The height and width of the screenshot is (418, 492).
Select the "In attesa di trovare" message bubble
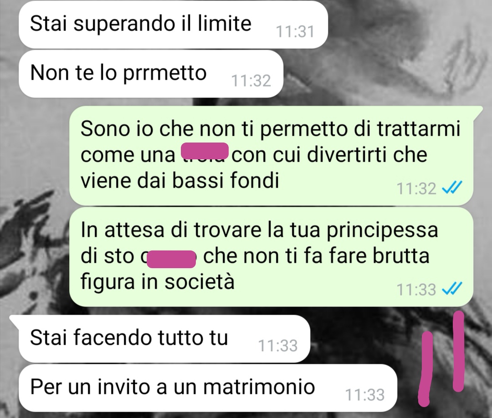271,256
